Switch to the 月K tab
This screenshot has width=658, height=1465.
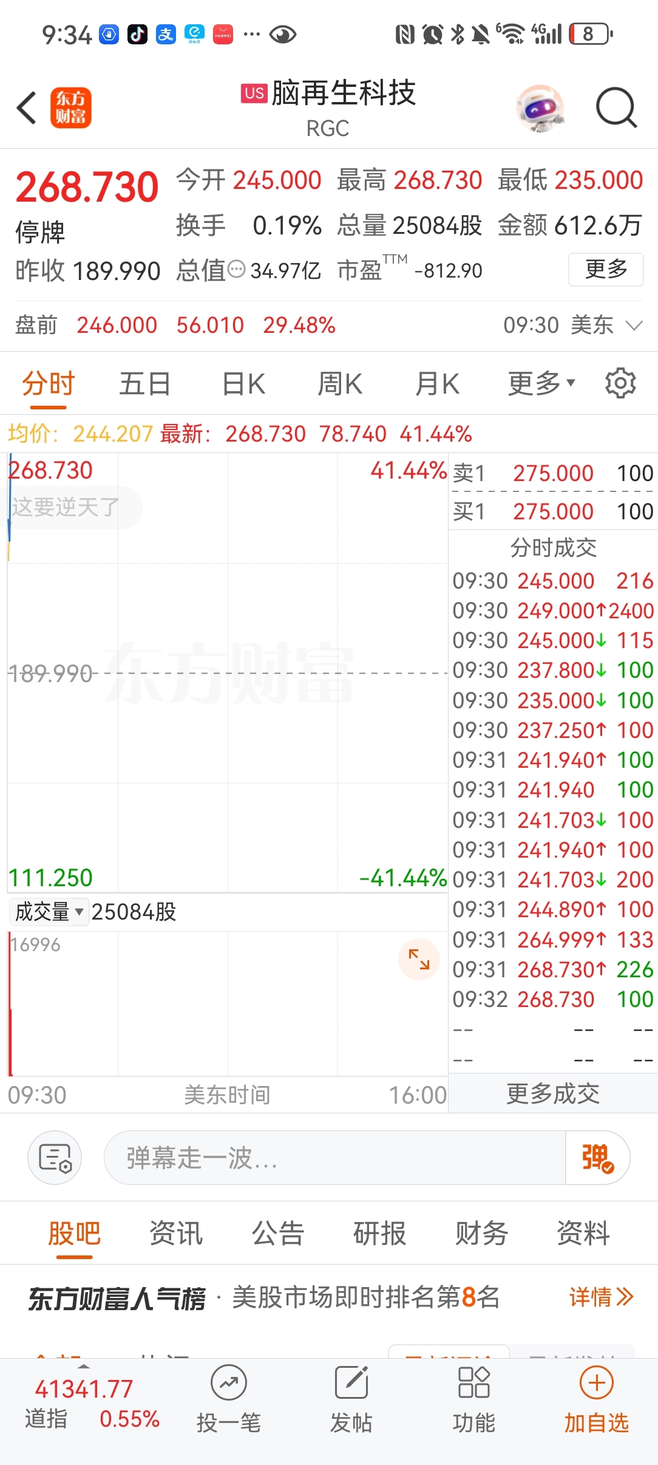pos(437,384)
